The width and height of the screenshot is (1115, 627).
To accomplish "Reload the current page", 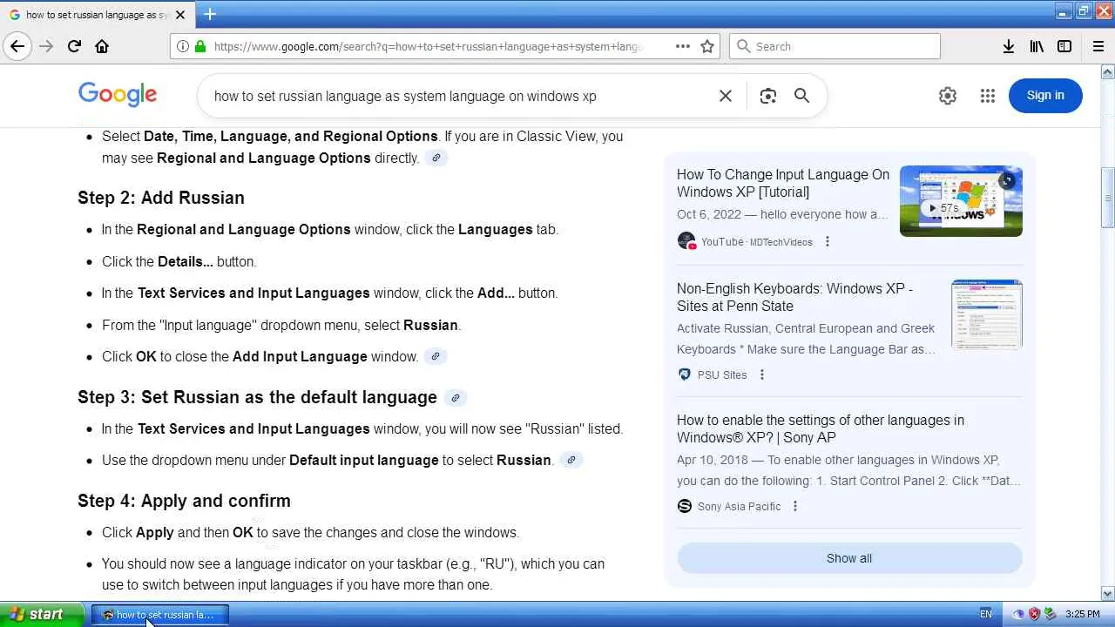I will pyautogui.click(x=74, y=46).
